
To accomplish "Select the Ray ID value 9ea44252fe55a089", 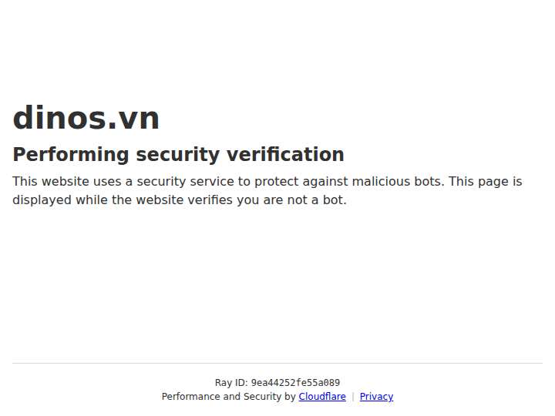I will [295, 383].
